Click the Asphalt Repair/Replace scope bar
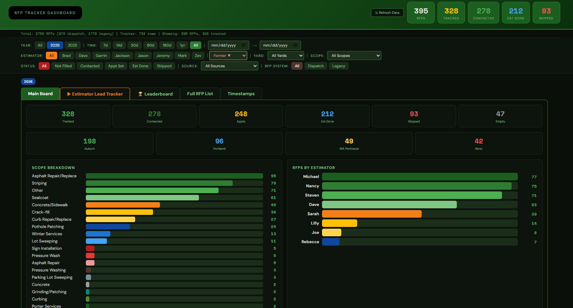The image size is (573, 308). 174,176
